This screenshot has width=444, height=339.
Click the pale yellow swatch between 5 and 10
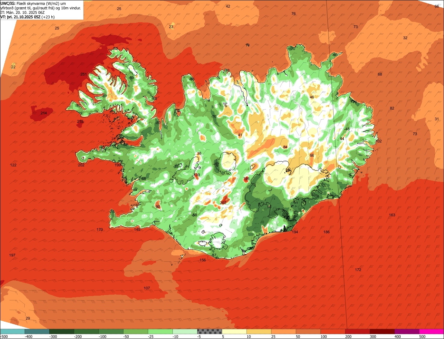(x=234, y=331)
